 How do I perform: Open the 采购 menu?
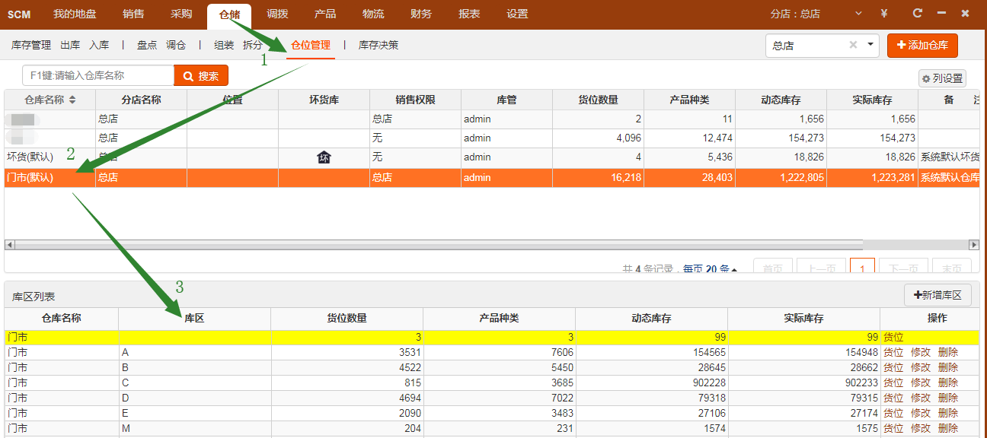coord(181,14)
